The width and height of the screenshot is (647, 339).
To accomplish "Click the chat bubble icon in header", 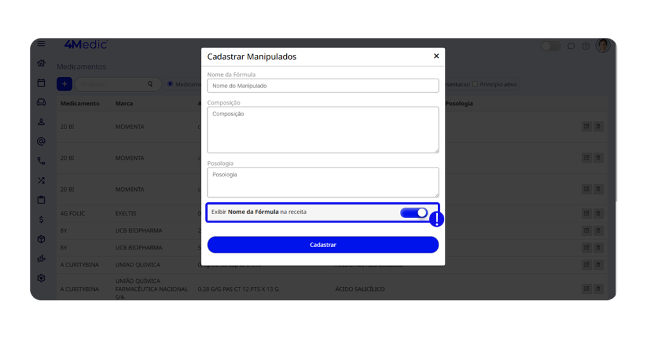I will pyautogui.click(x=571, y=46).
